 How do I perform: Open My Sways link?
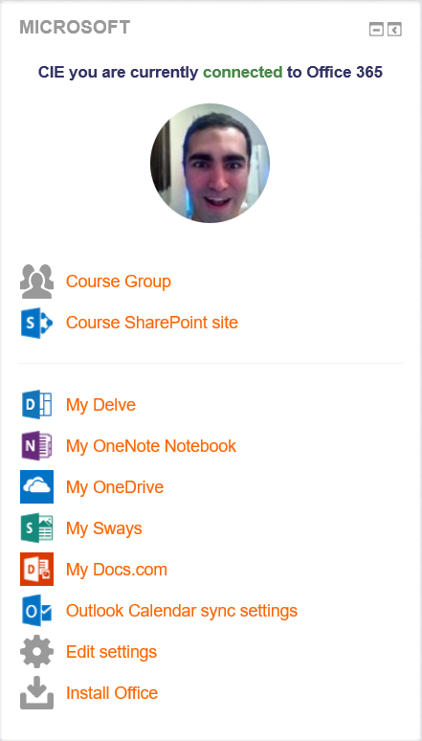point(104,528)
